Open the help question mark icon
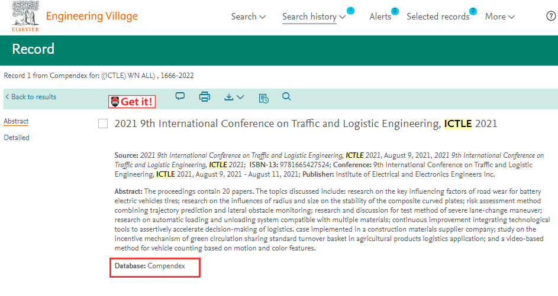558x296 pixels. (x=551, y=16)
